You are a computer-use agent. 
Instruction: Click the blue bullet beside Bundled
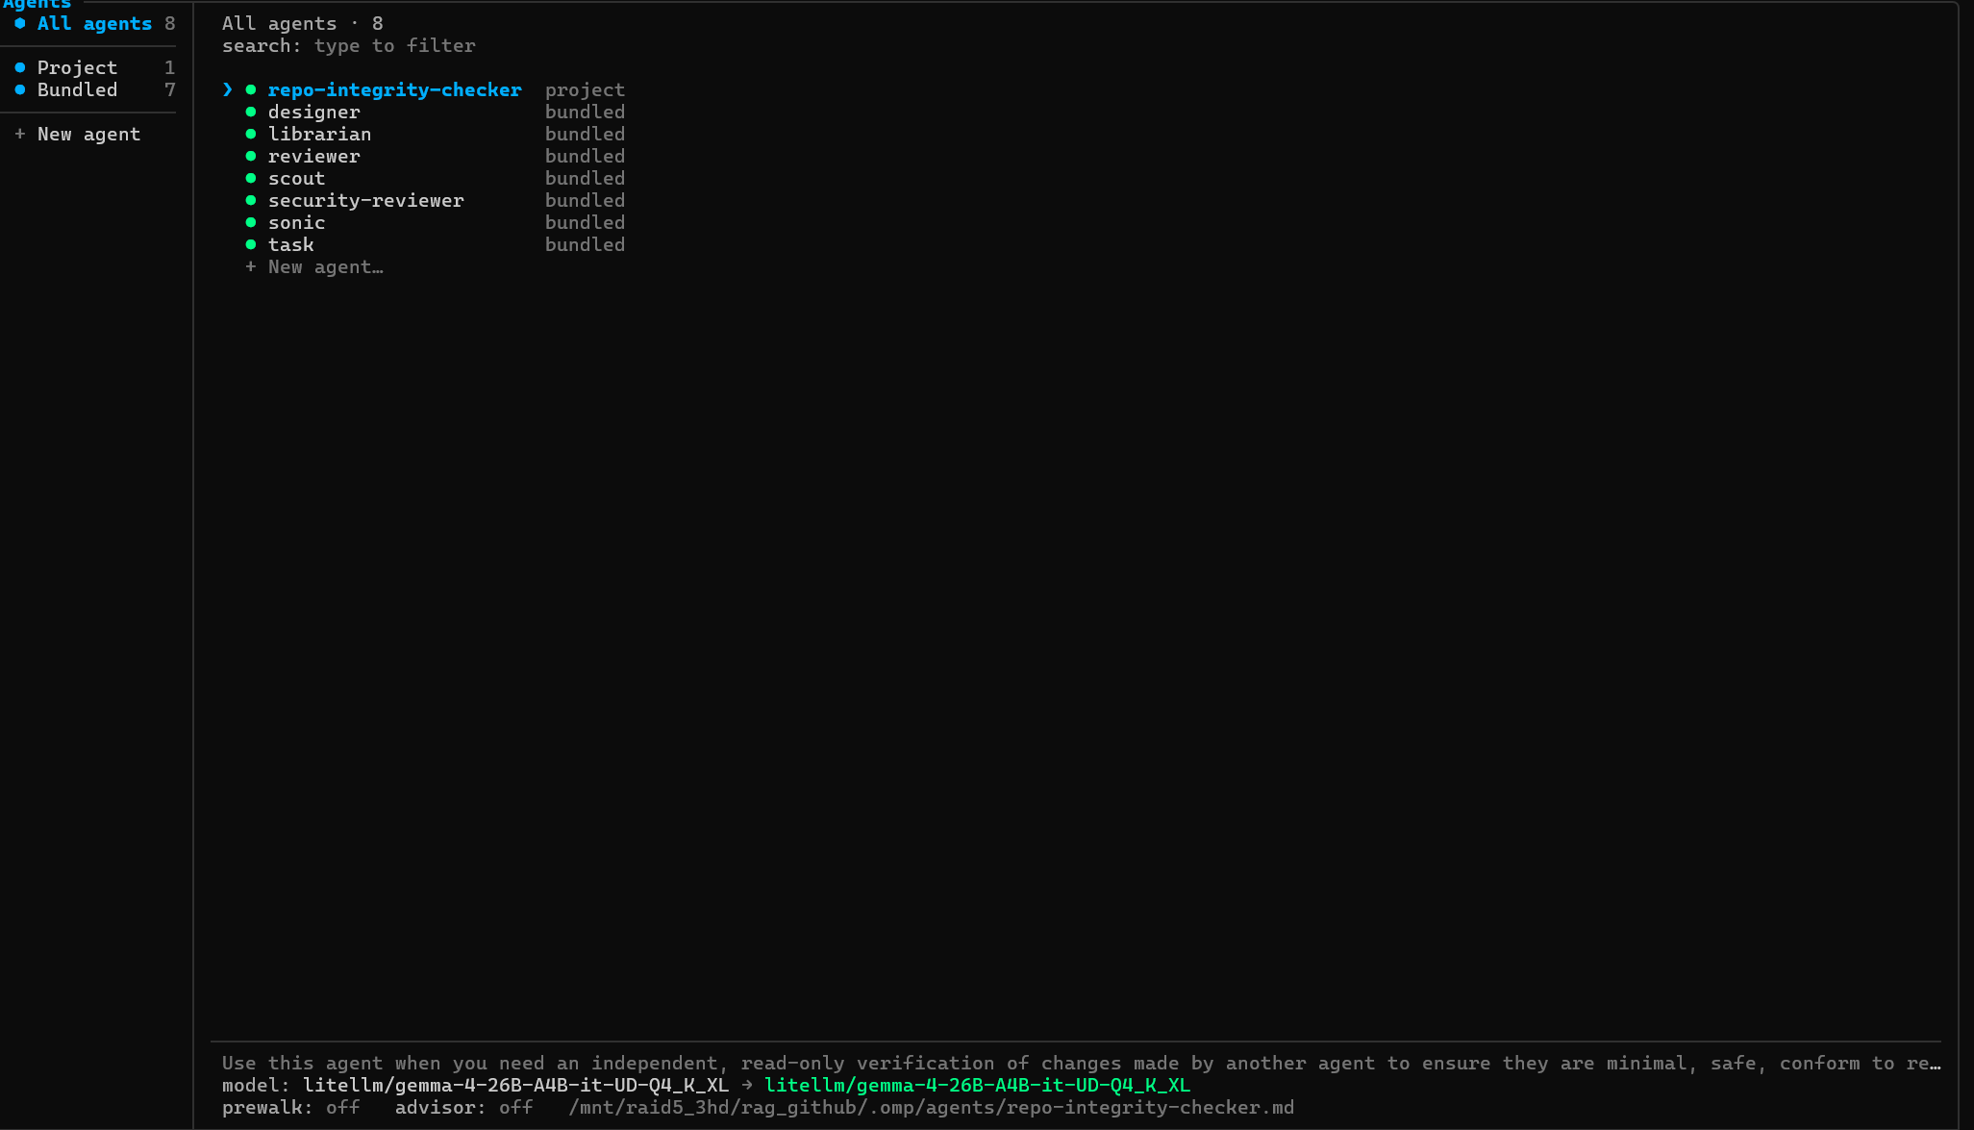[20, 89]
